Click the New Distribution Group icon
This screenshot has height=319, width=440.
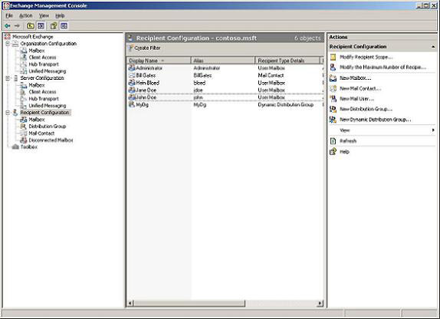tap(333, 109)
